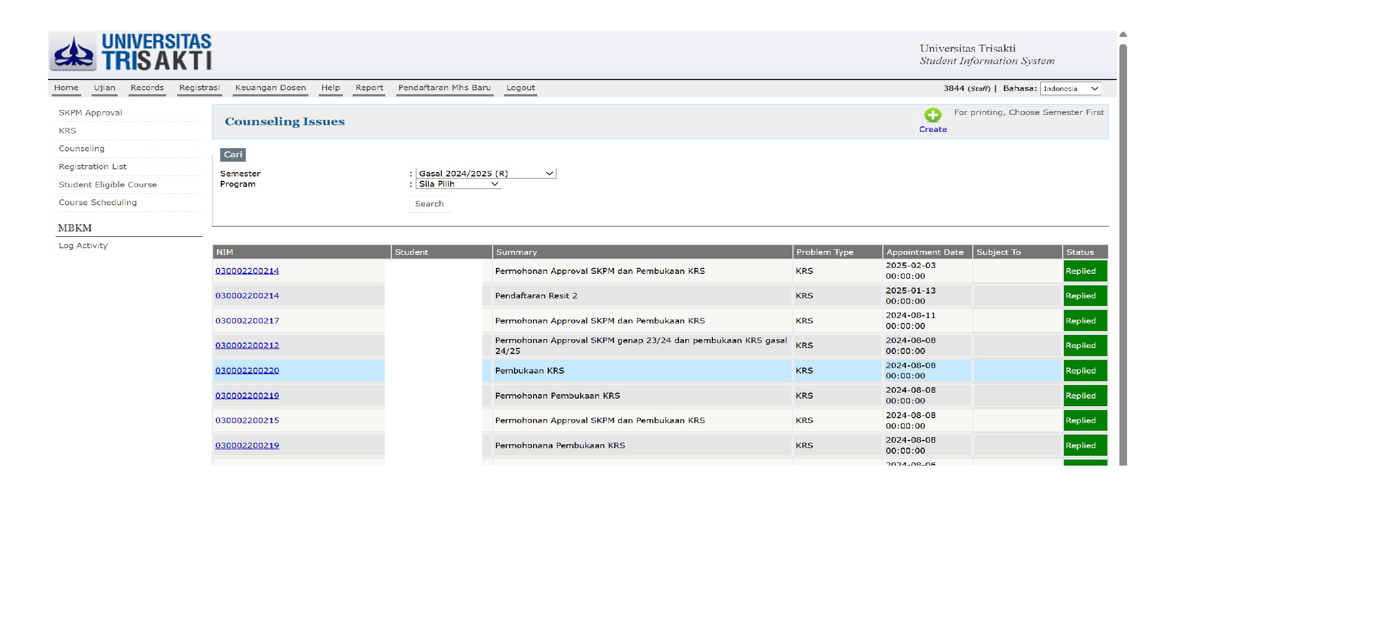Click the Summary column header

[643, 252]
